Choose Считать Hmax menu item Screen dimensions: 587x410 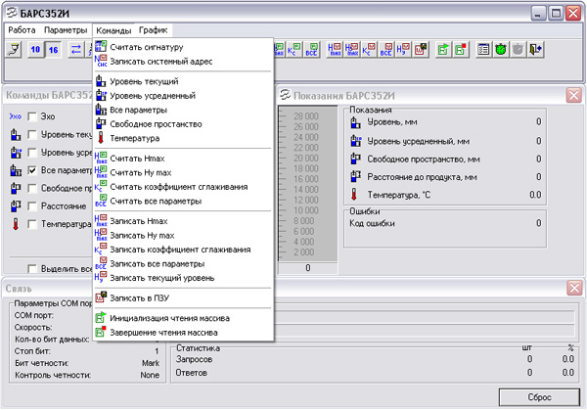[x=184, y=159]
